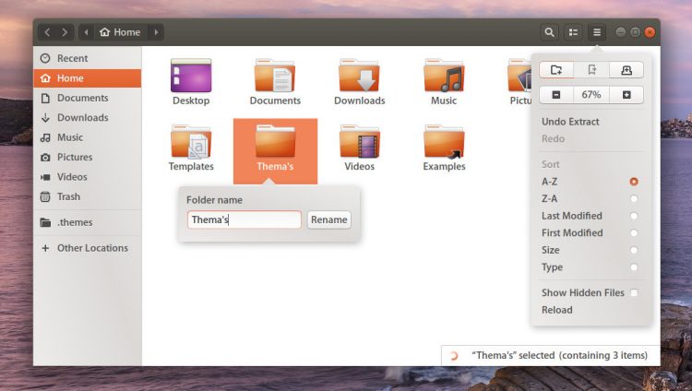Click the selected Thema's folder icon
Screen dimensions: 692x391
275,142
